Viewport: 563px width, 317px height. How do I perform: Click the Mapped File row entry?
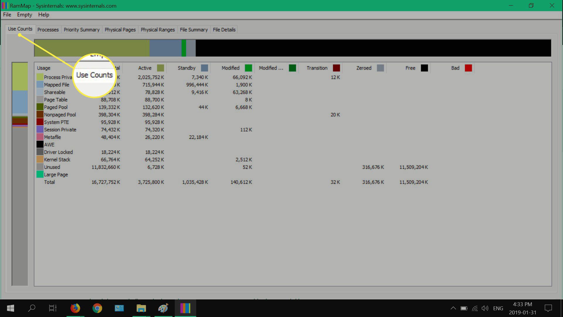(x=57, y=85)
